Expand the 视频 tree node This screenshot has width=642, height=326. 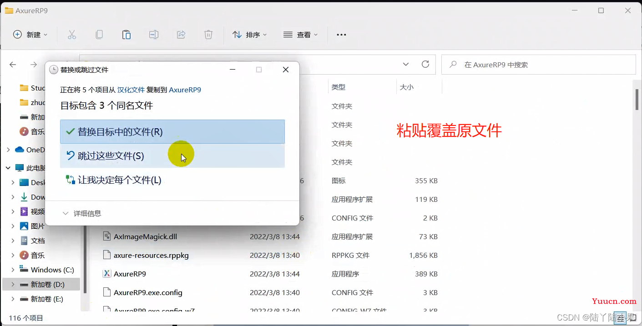[x=13, y=211]
